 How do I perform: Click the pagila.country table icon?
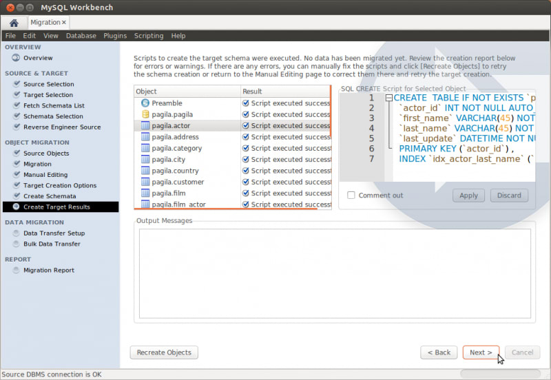point(145,170)
